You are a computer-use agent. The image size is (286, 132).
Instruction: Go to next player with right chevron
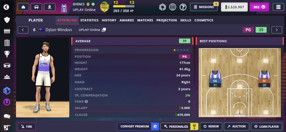pyautogui.click(x=277, y=30)
